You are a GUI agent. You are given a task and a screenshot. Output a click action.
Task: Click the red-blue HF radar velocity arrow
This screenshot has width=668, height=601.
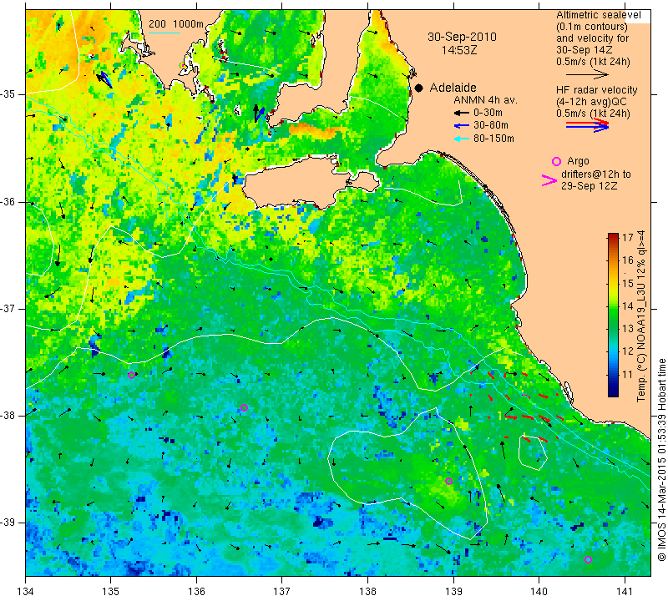(x=588, y=125)
